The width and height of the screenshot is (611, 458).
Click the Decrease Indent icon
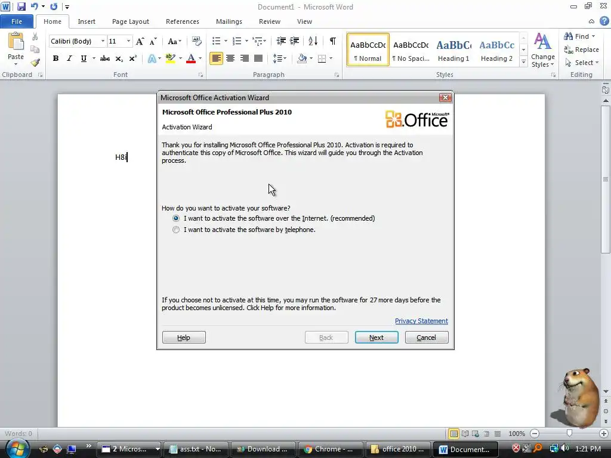click(281, 41)
